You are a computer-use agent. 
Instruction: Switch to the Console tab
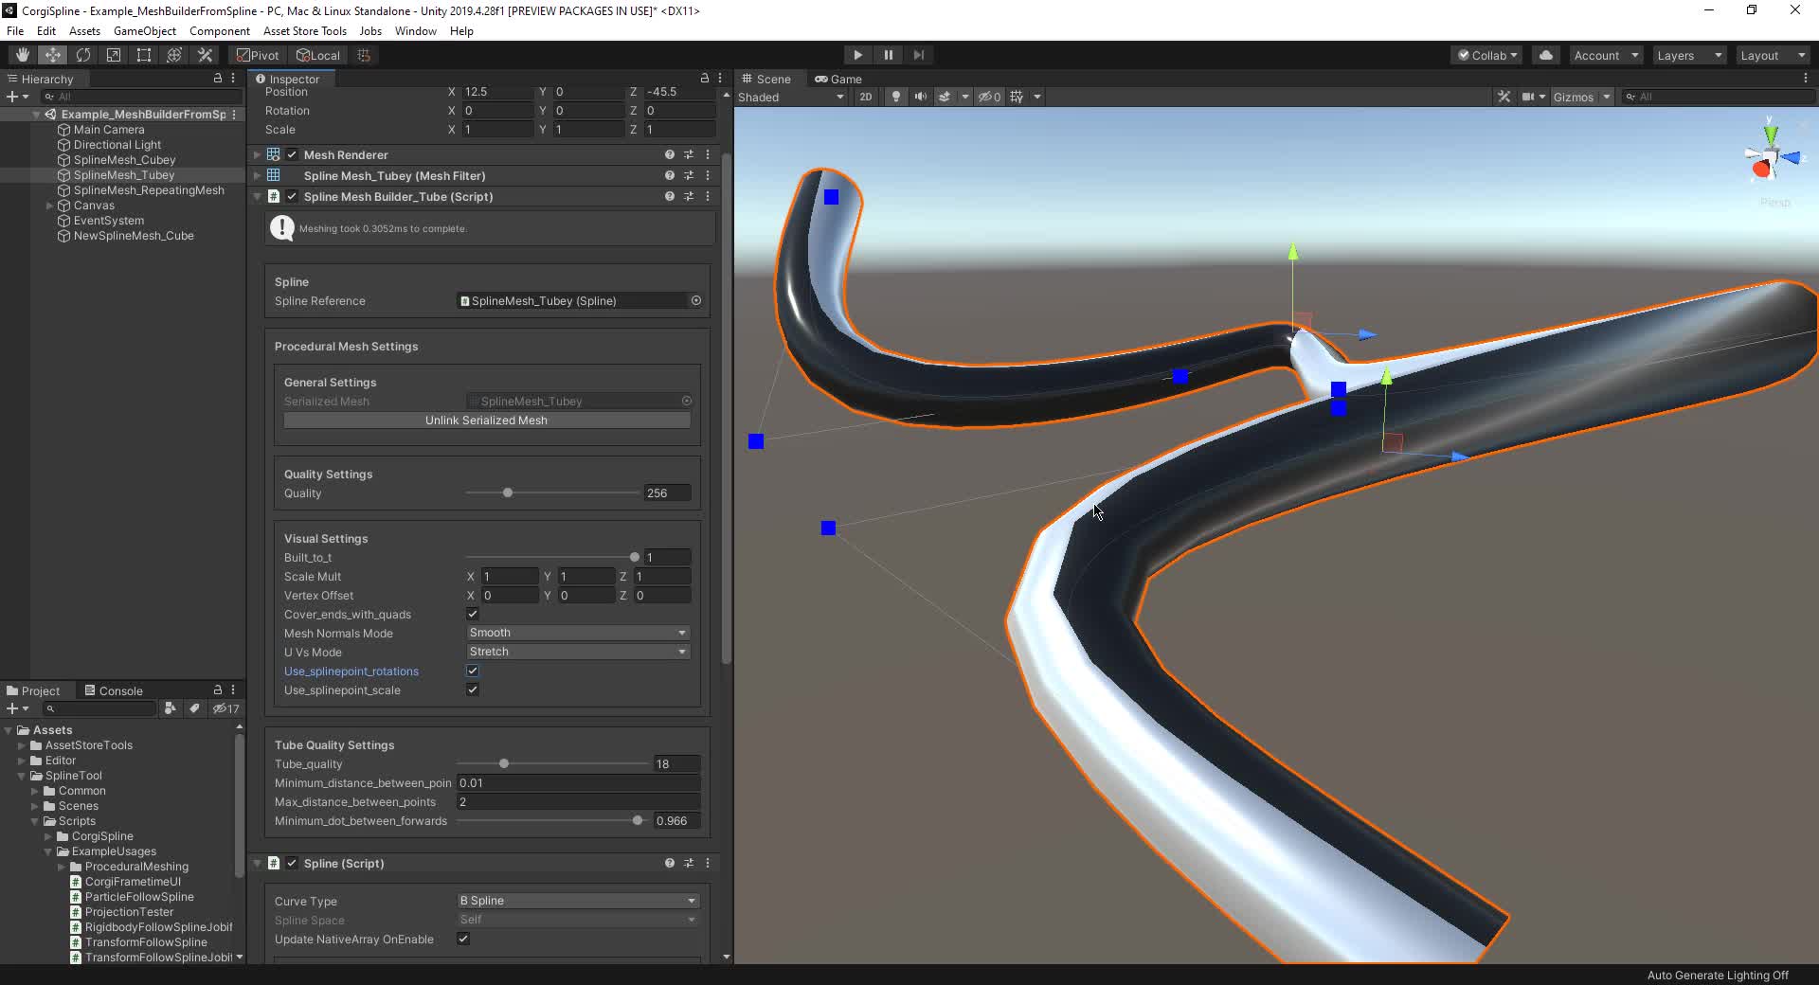tap(114, 690)
